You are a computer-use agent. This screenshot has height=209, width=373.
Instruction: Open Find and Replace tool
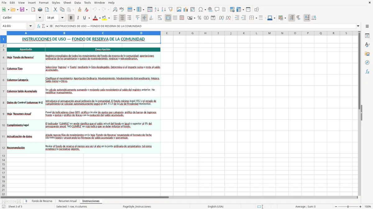[x=115, y=10]
